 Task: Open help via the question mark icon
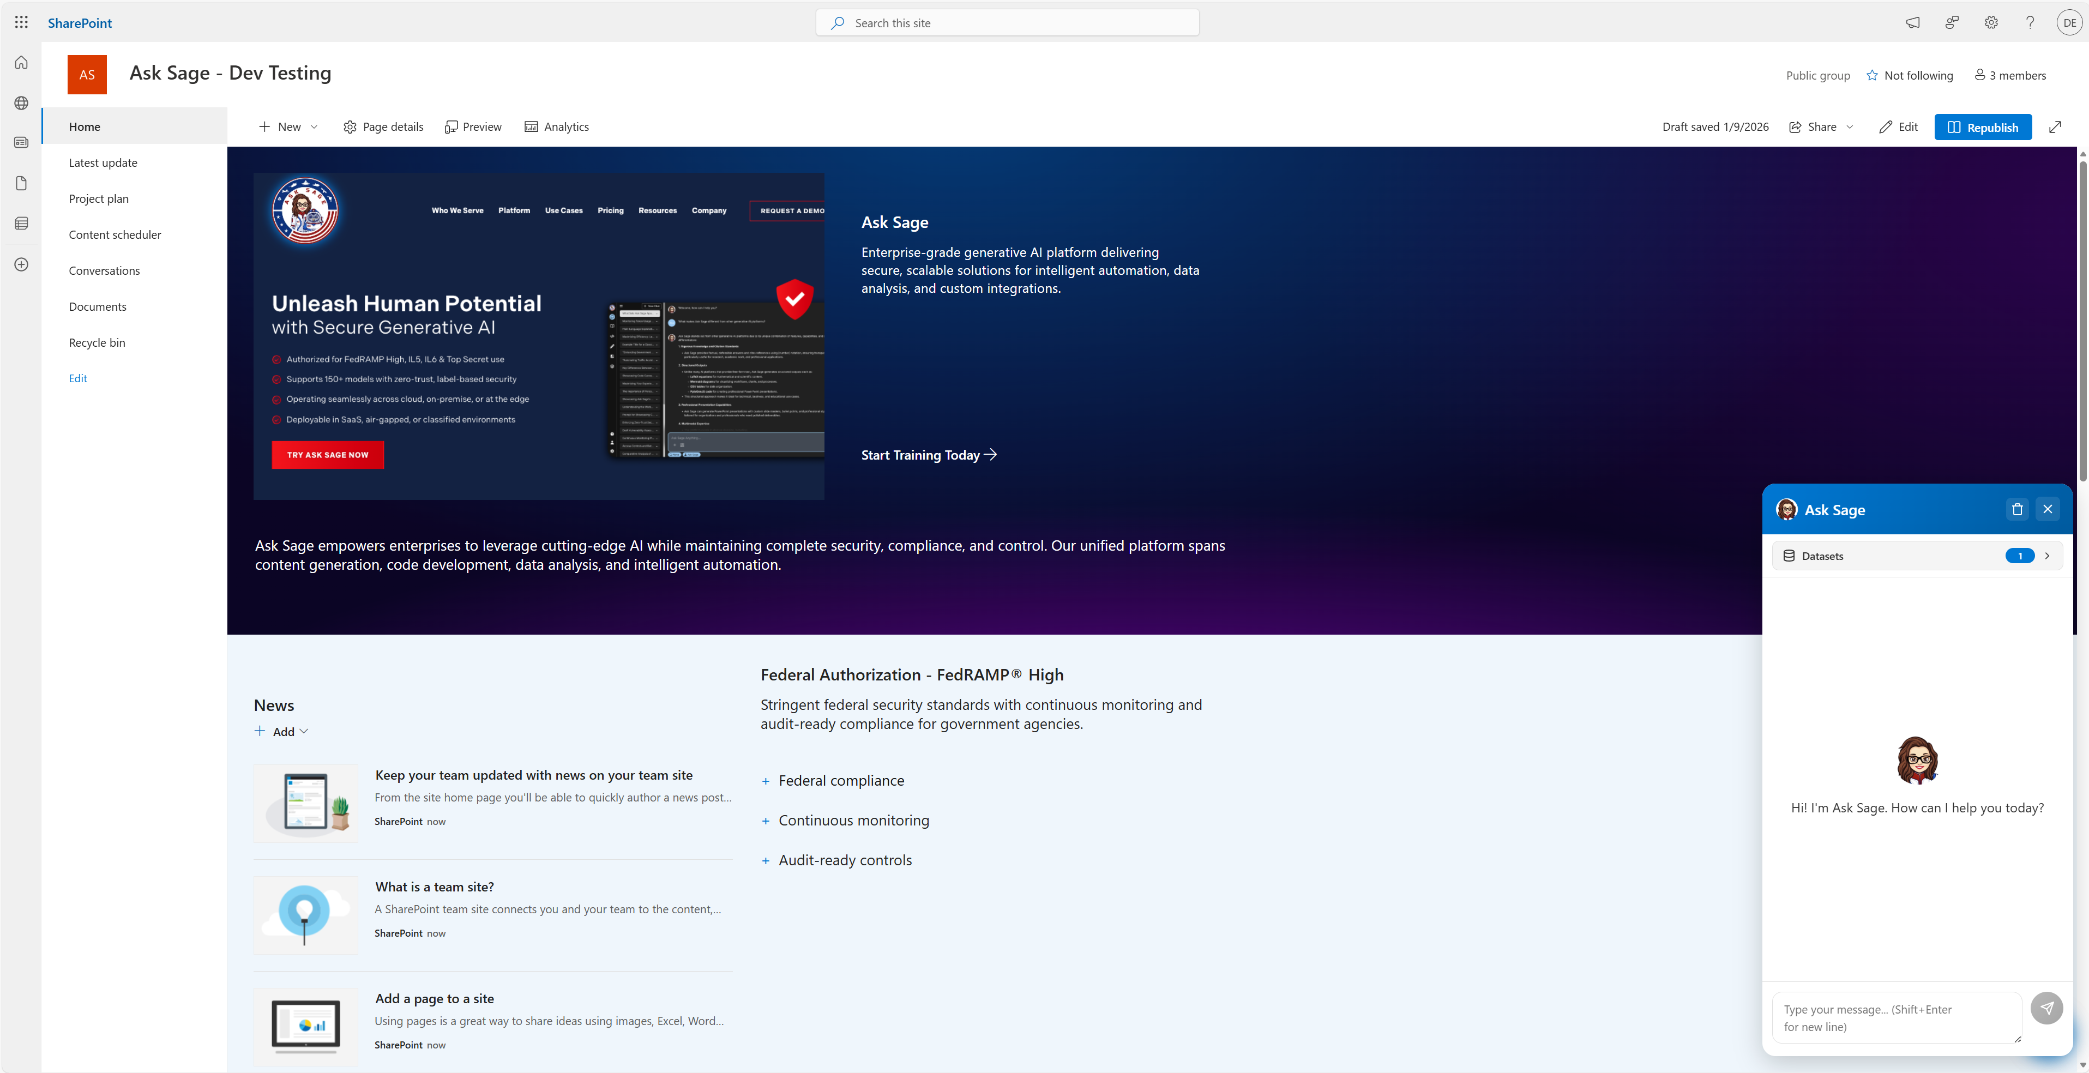2030,22
